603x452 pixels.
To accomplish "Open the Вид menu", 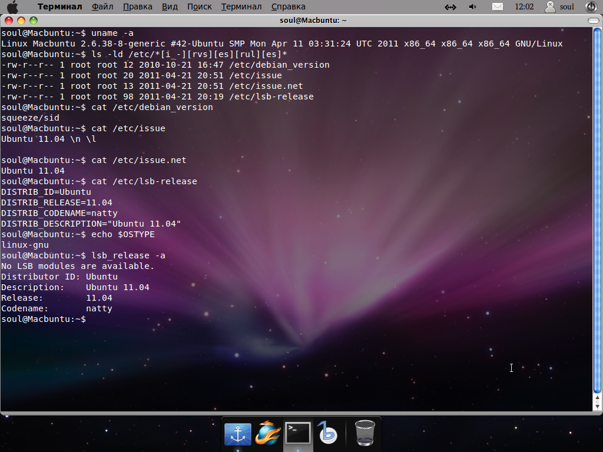I will pyautogui.click(x=169, y=6).
